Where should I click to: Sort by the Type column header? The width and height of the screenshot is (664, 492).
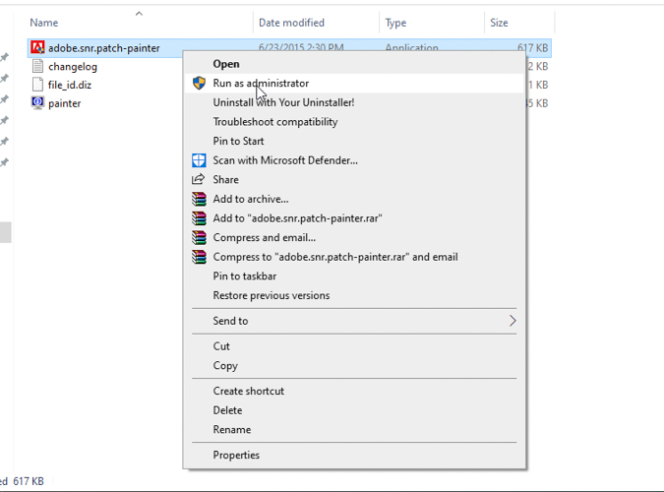coord(395,23)
